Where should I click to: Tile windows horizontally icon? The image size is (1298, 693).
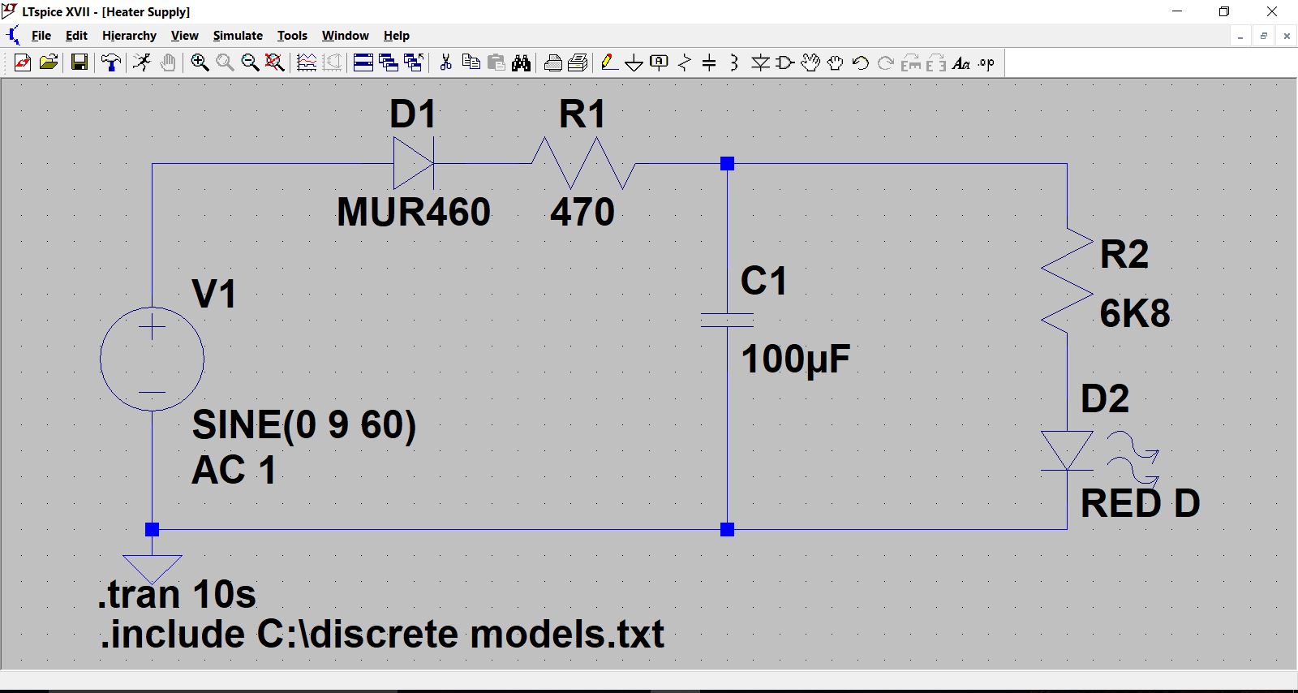tap(363, 62)
